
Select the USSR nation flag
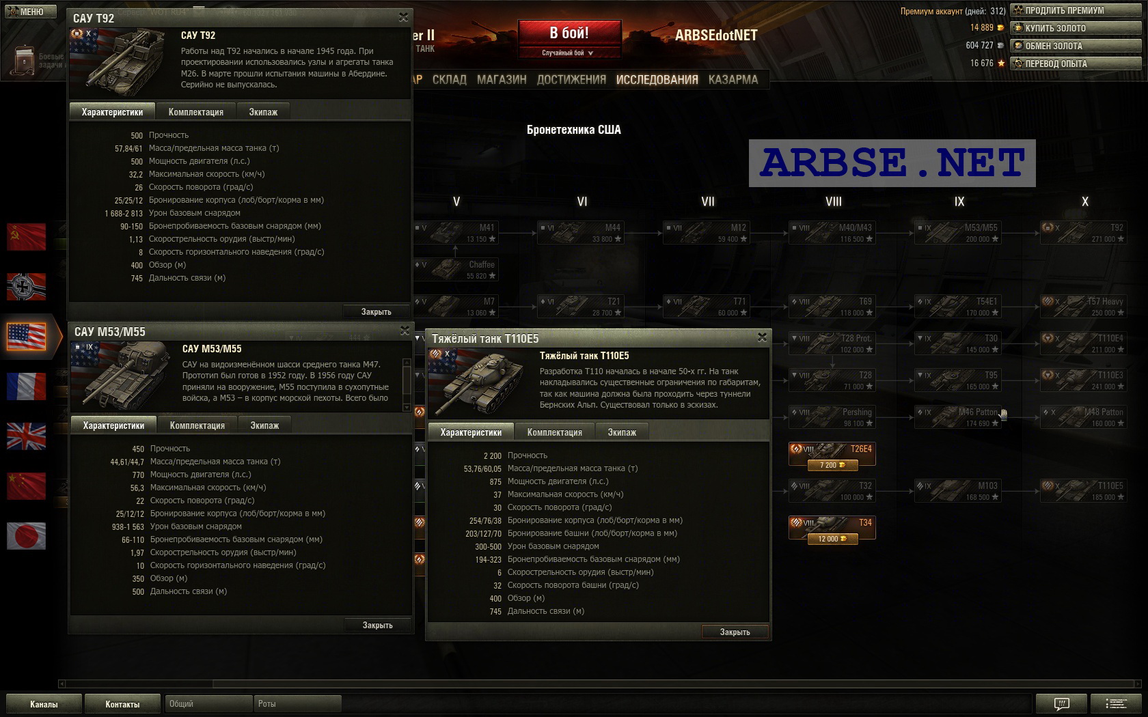(26, 236)
